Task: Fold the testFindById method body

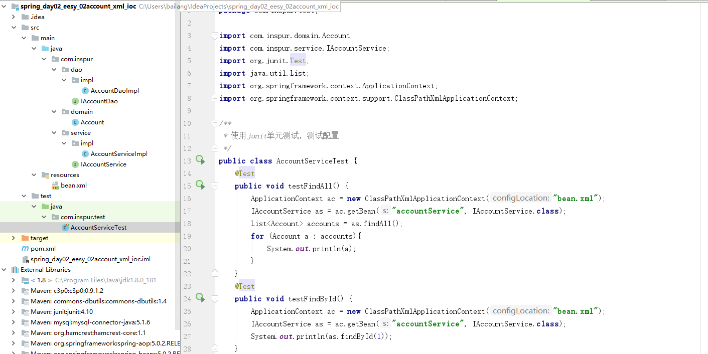Action: click(215, 298)
